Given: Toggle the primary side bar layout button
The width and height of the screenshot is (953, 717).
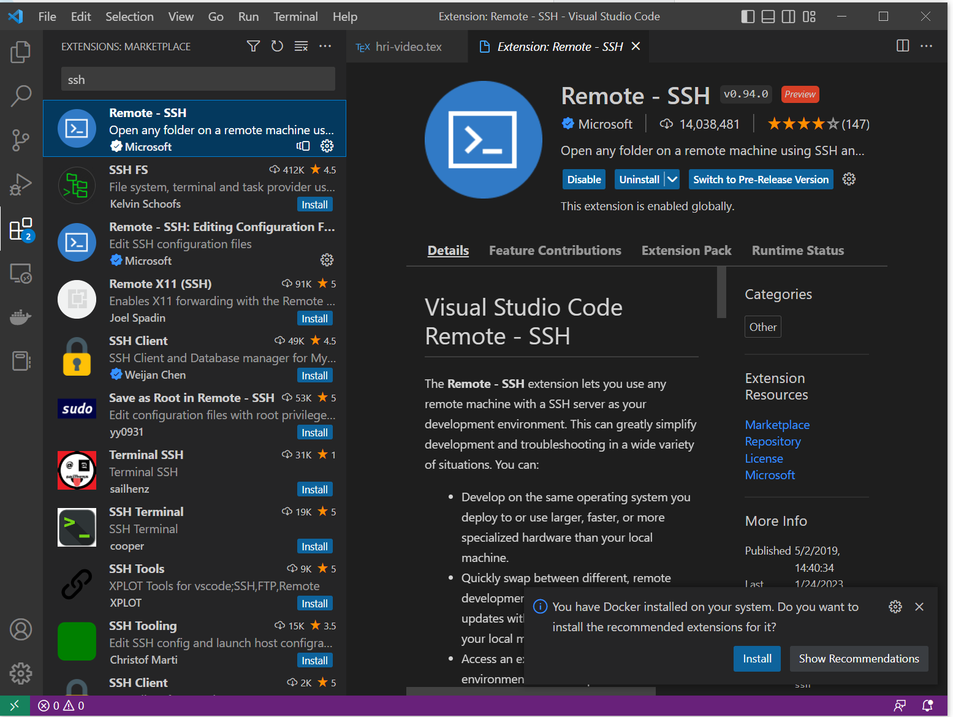Looking at the screenshot, I should click(x=748, y=17).
